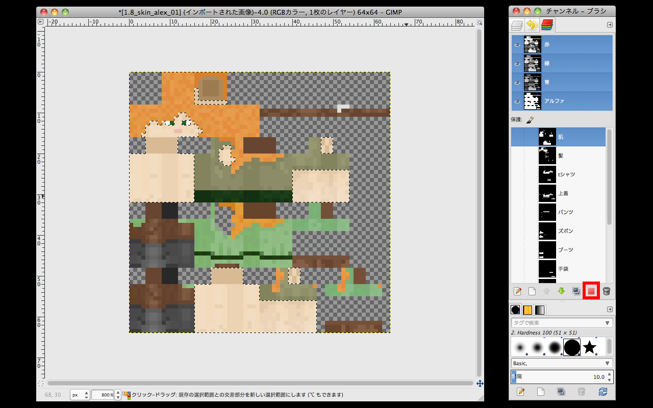
Task: Select the ブーツ channel
Action: pos(559,250)
